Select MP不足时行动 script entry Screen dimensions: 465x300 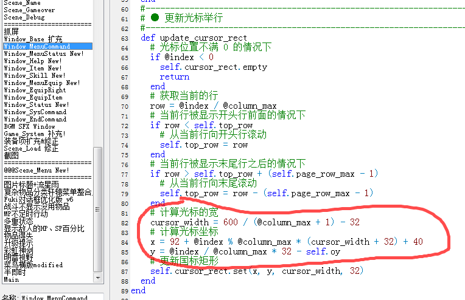(26, 214)
